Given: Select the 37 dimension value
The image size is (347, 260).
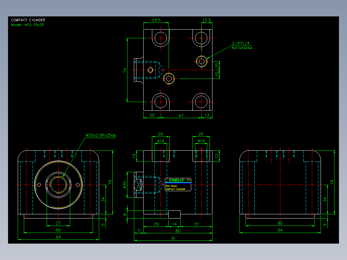Looking at the screenshot, I should pos(196,224).
